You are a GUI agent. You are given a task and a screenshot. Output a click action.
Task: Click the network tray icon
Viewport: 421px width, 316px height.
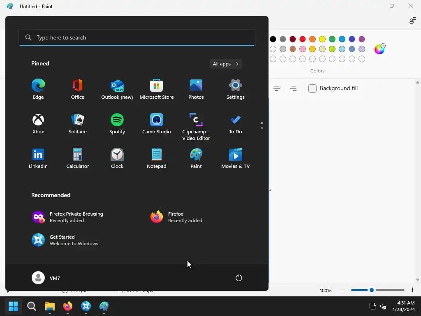(372, 306)
